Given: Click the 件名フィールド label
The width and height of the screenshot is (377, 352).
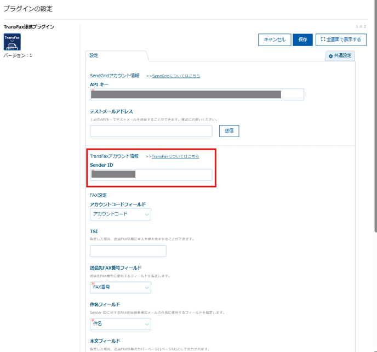Looking at the screenshot, I should (x=105, y=304).
